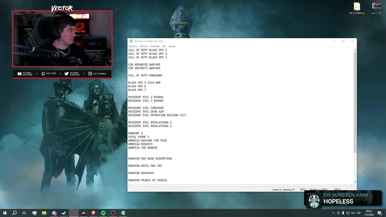Open the Ayuda menu in Notepad

coord(172,46)
